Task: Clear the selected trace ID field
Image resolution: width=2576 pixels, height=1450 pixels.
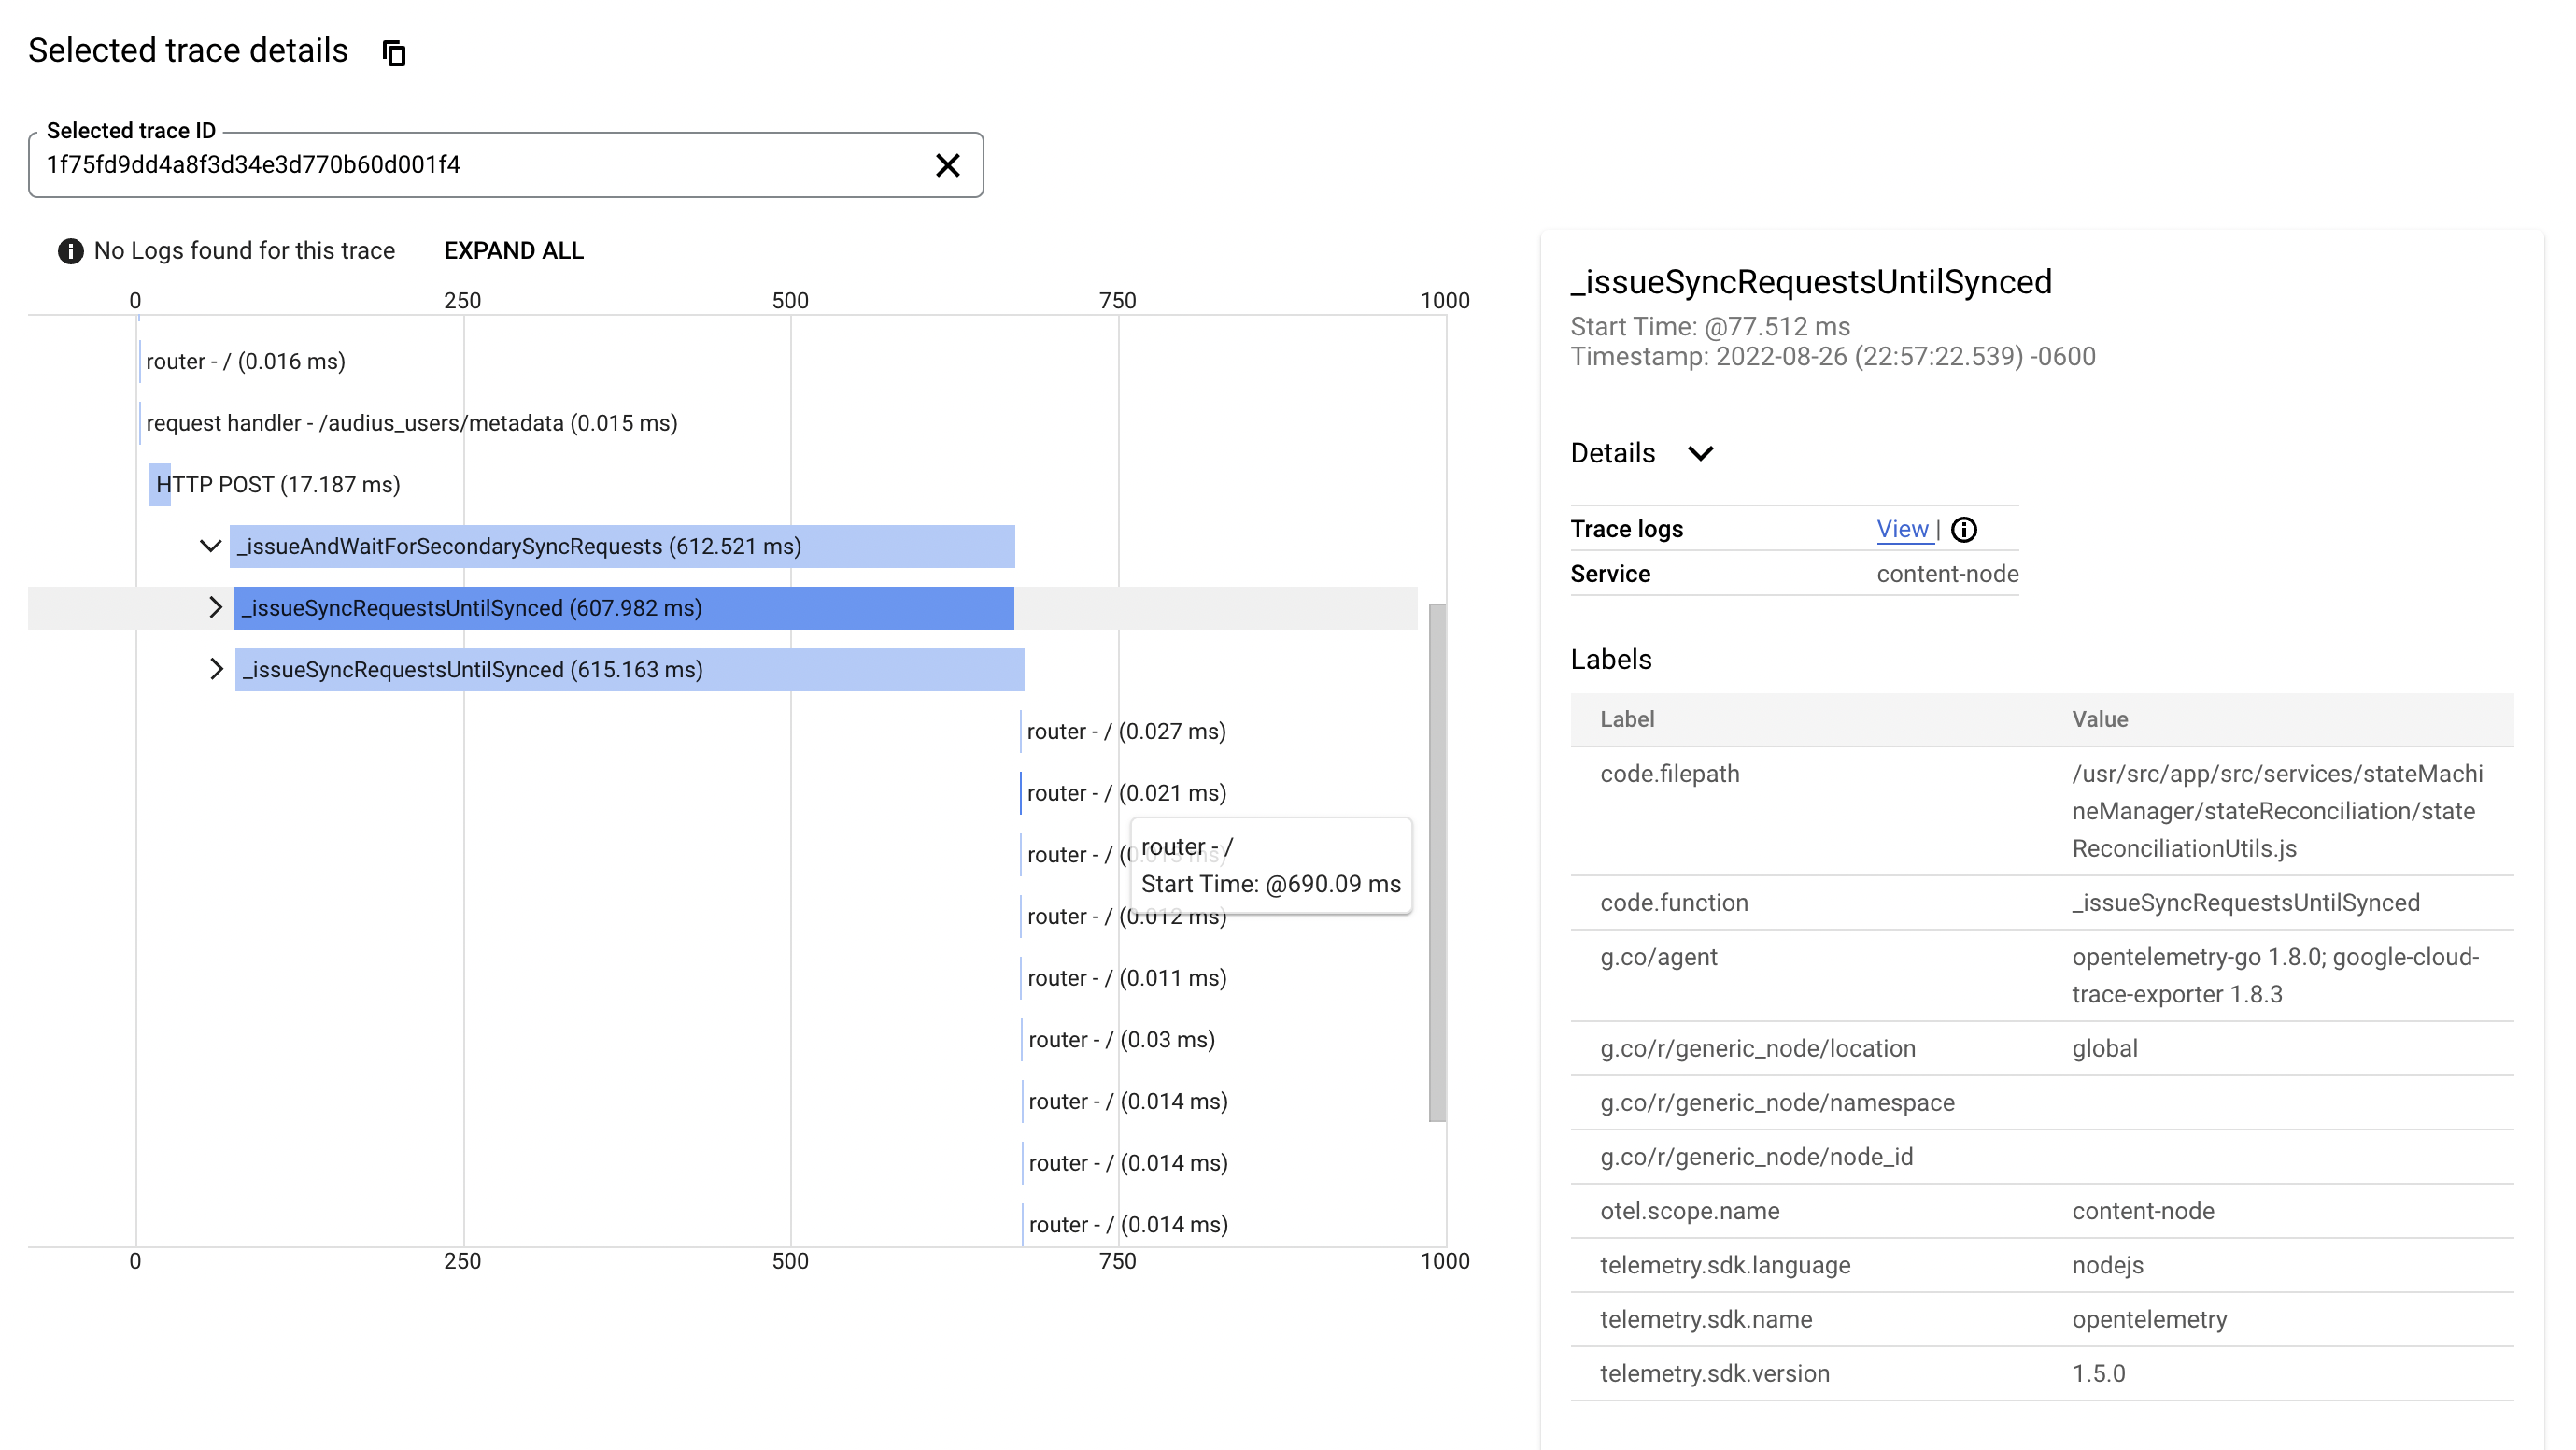Action: 947,165
